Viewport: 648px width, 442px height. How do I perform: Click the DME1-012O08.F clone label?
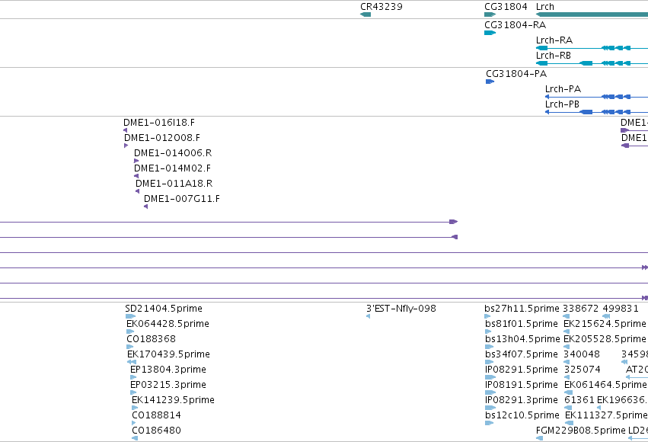pos(162,138)
